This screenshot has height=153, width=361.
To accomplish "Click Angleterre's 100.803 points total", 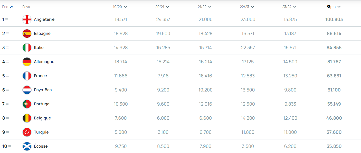I will [334, 19].
